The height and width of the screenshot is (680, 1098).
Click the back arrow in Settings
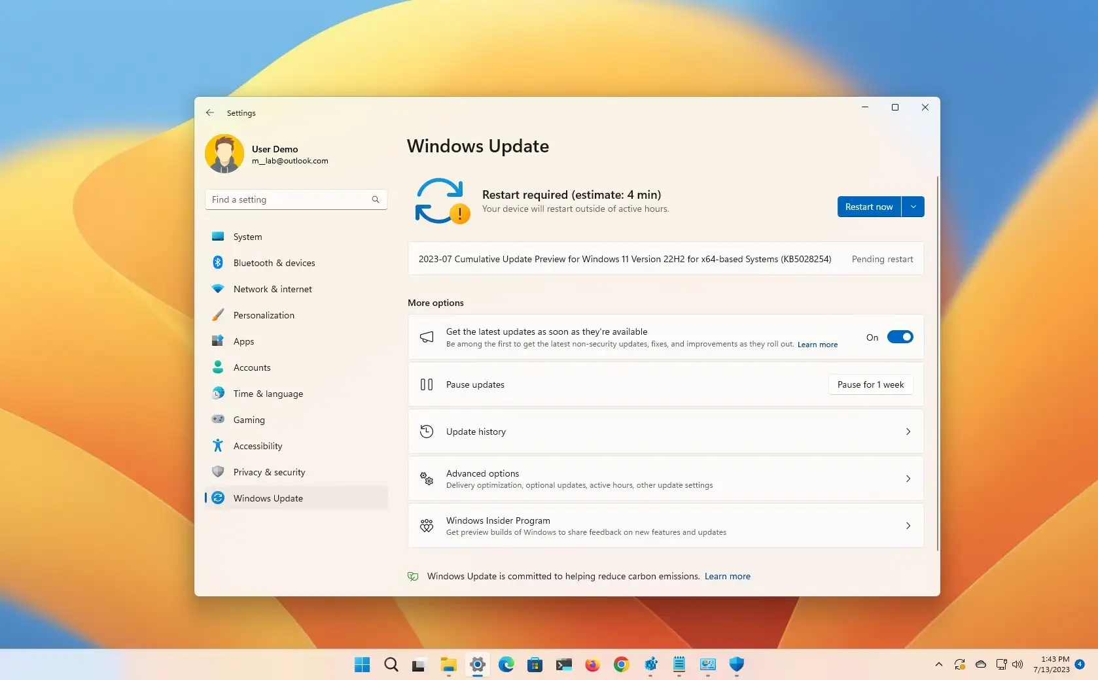pyautogui.click(x=210, y=112)
